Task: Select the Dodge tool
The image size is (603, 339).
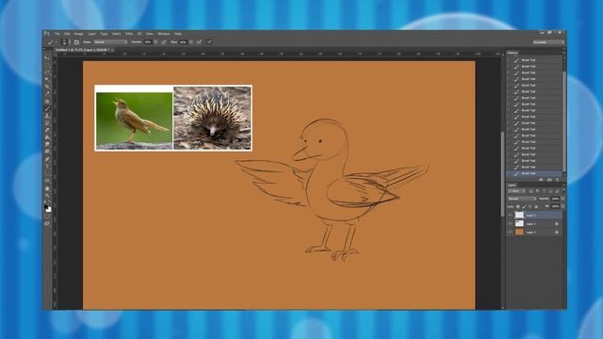Action: point(47,152)
